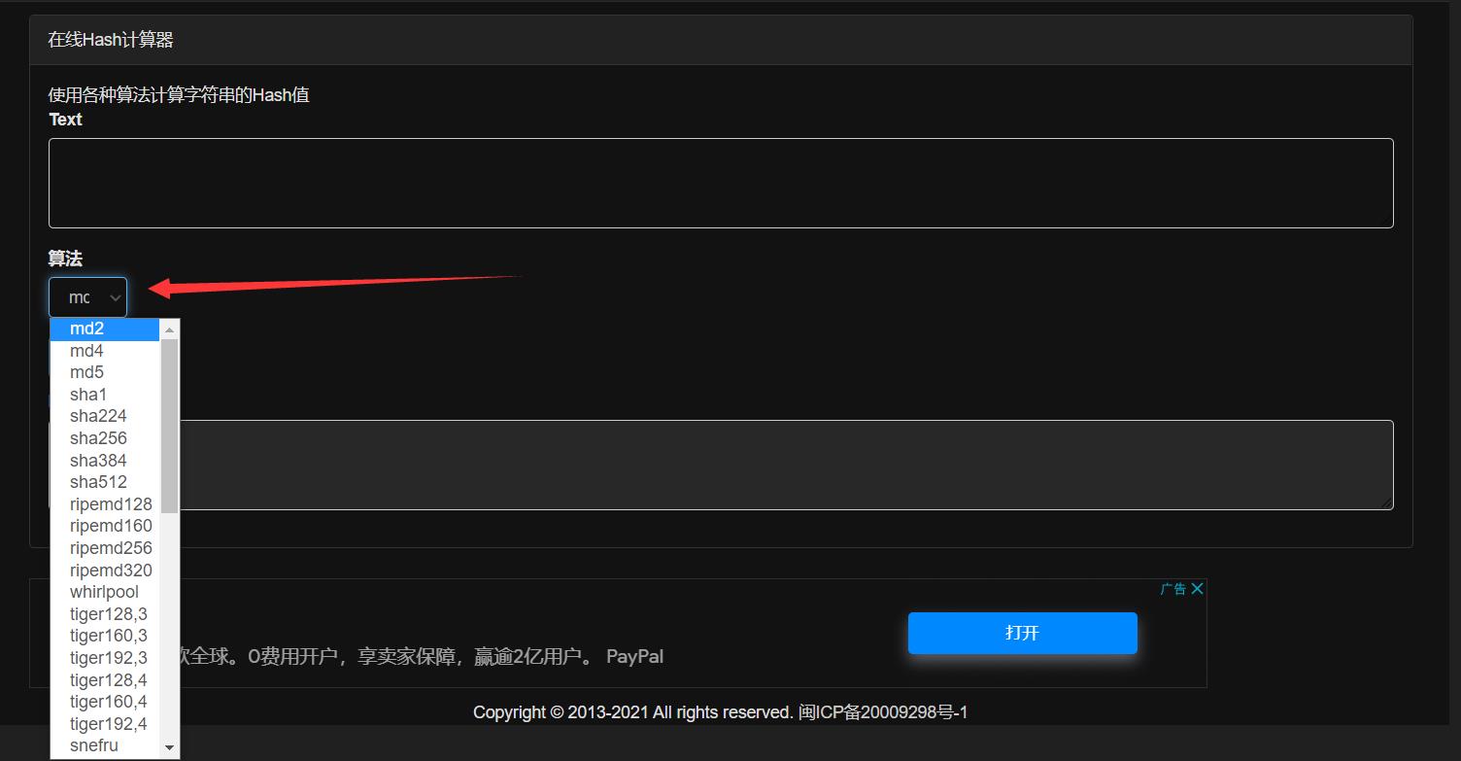The height and width of the screenshot is (761, 1461).
Task: Choose ripemd128 from the list
Action: [x=105, y=504]
